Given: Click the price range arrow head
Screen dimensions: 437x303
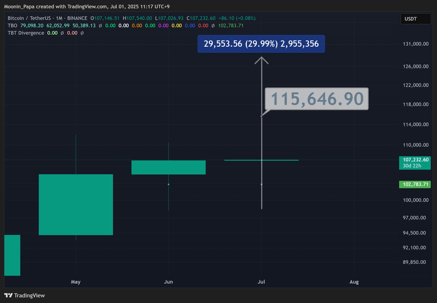Looking at the screenshot, I should (261, 60).
